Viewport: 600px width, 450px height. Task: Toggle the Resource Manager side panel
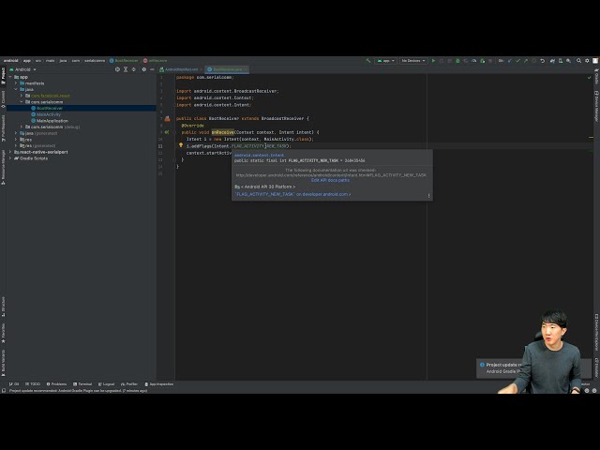click(3, 164)
